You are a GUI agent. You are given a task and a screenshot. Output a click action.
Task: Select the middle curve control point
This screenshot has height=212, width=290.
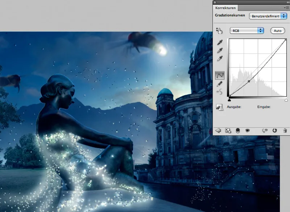click(x=249, y=81)
